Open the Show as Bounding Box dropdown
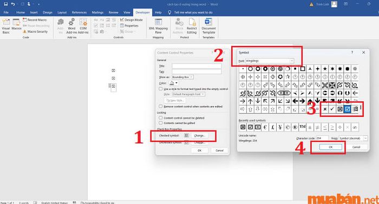 182,77
